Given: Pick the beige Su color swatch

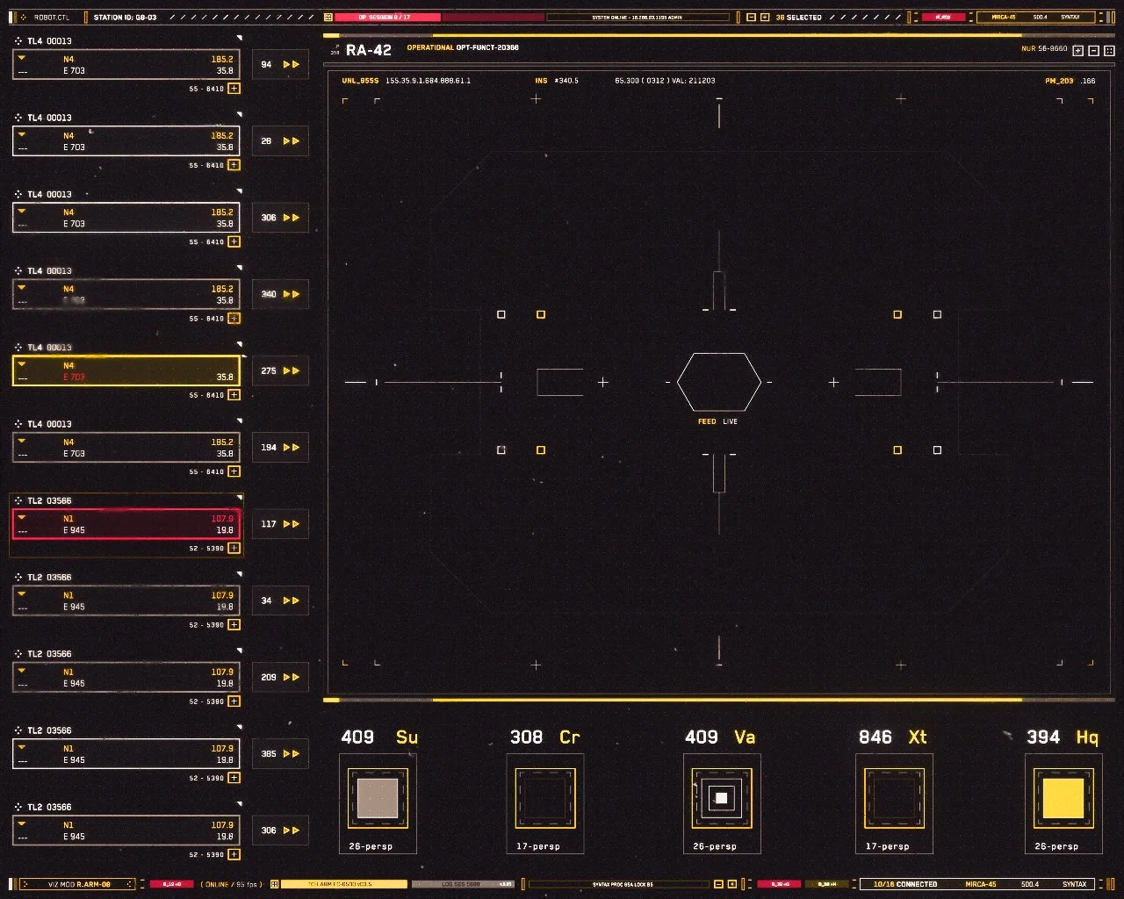Looking at the screenshot, I should (x=378, y=798).
